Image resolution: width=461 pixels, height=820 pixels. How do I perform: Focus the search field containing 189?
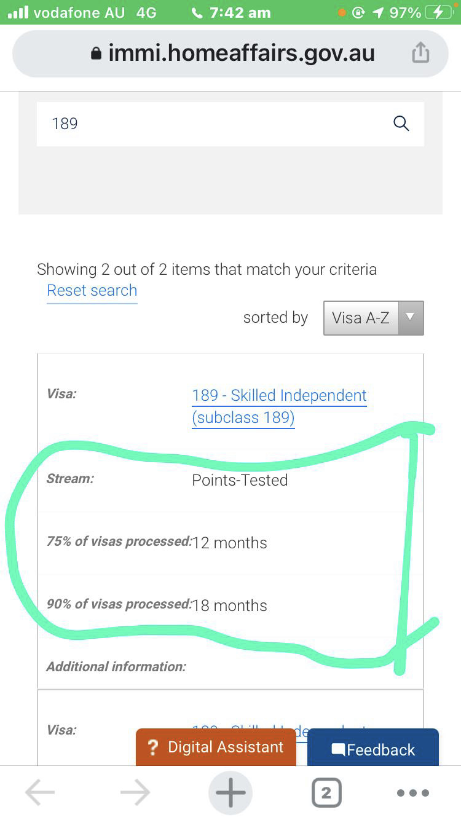point(230,124)
